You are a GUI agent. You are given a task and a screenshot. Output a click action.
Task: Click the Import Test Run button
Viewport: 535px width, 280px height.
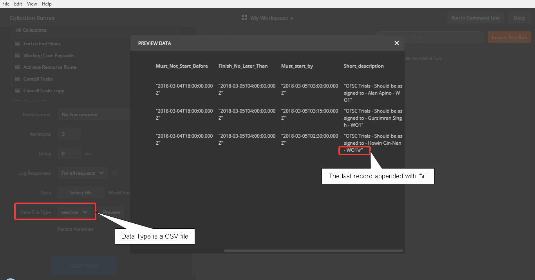509,37
